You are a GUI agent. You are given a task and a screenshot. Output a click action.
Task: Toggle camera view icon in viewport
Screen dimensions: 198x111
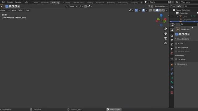click(166, 38)
